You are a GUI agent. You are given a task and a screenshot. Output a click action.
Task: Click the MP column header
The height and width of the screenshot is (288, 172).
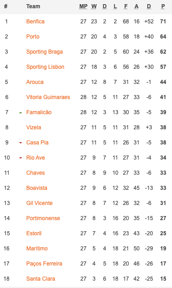pyautogui.click(x=83, y=6)
